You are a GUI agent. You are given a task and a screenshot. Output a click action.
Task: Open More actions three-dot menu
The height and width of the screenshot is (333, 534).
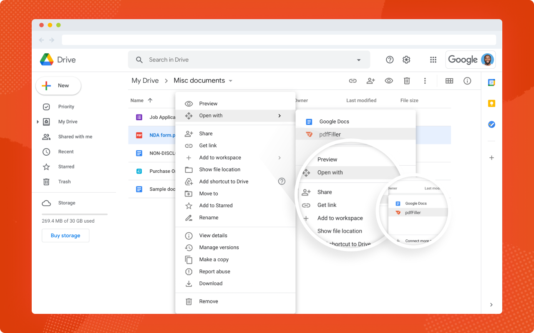tap(425, 81)
